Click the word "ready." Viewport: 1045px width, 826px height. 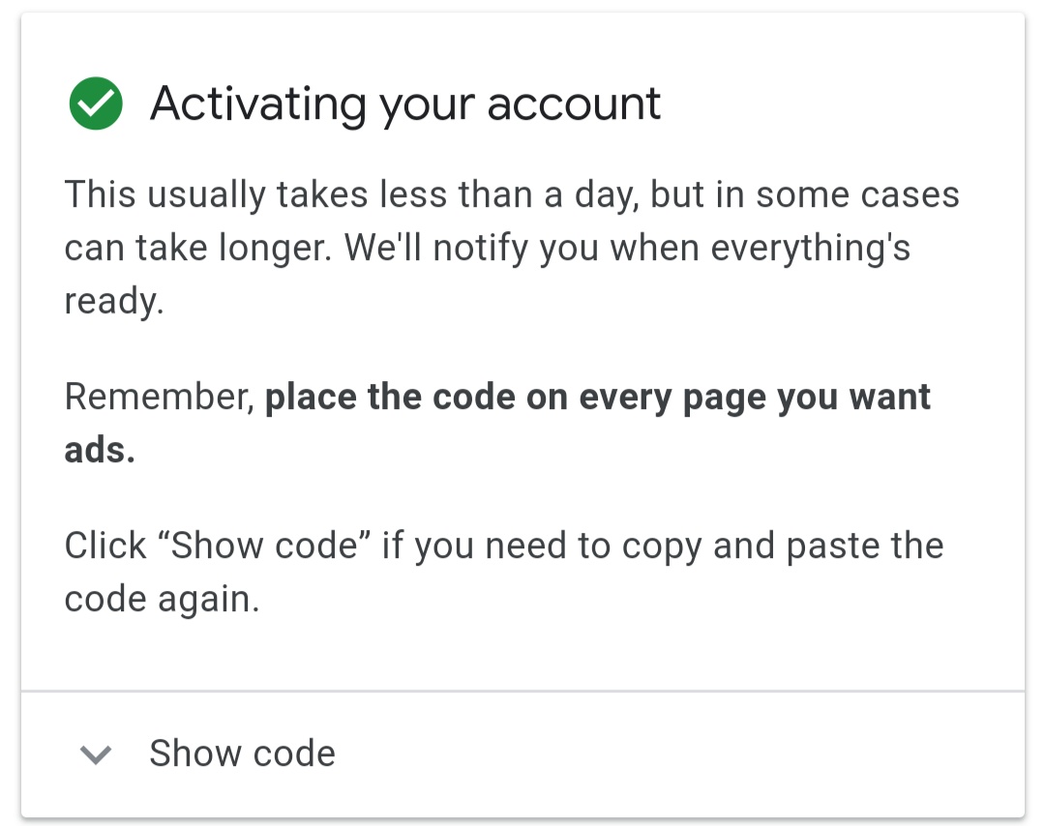(x=114, y=302)
